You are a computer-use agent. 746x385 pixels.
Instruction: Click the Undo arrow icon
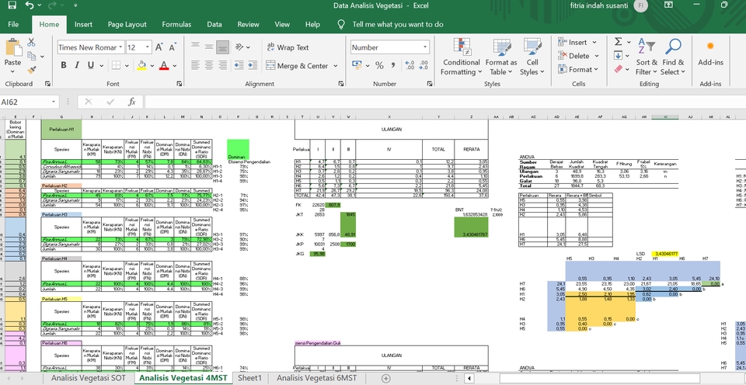(x=30, y=5)
